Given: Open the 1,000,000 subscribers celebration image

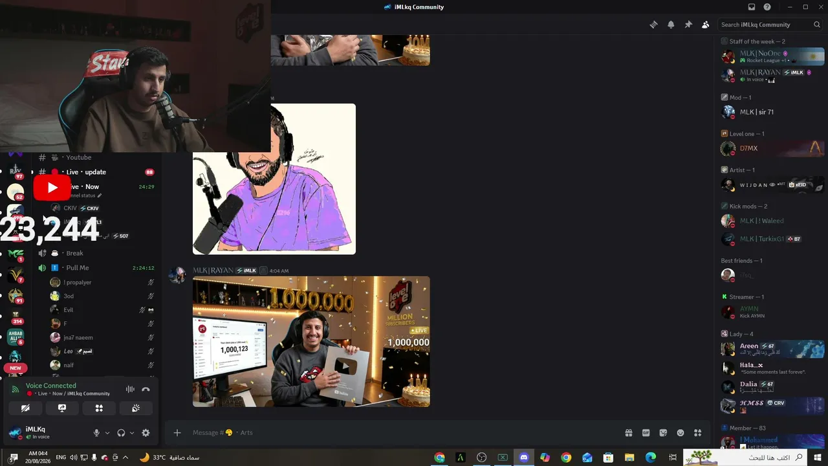Looking at the screenshot, I should pyautogui.click(x=311, y=342).
